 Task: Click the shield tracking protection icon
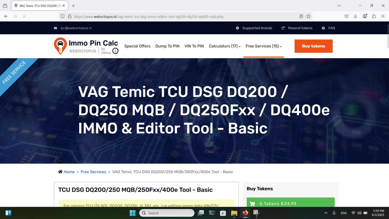(x=63, y=16)
